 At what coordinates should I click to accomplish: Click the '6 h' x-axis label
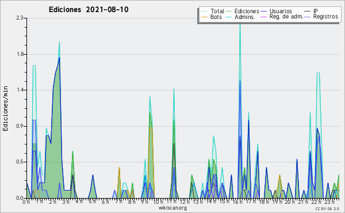point(105,202)
